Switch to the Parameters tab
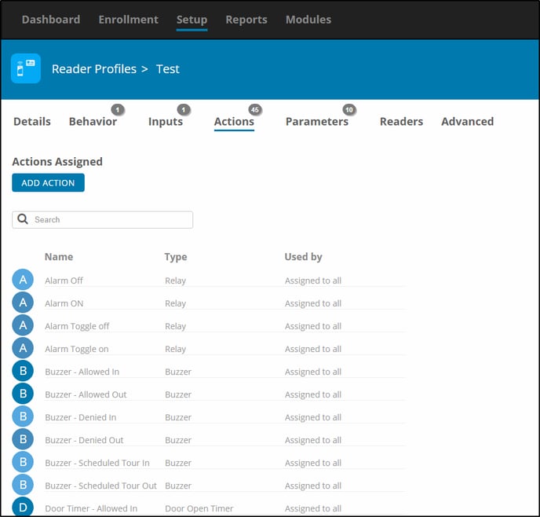This screenshot has height=517, width=540. (x=317, y=122)
